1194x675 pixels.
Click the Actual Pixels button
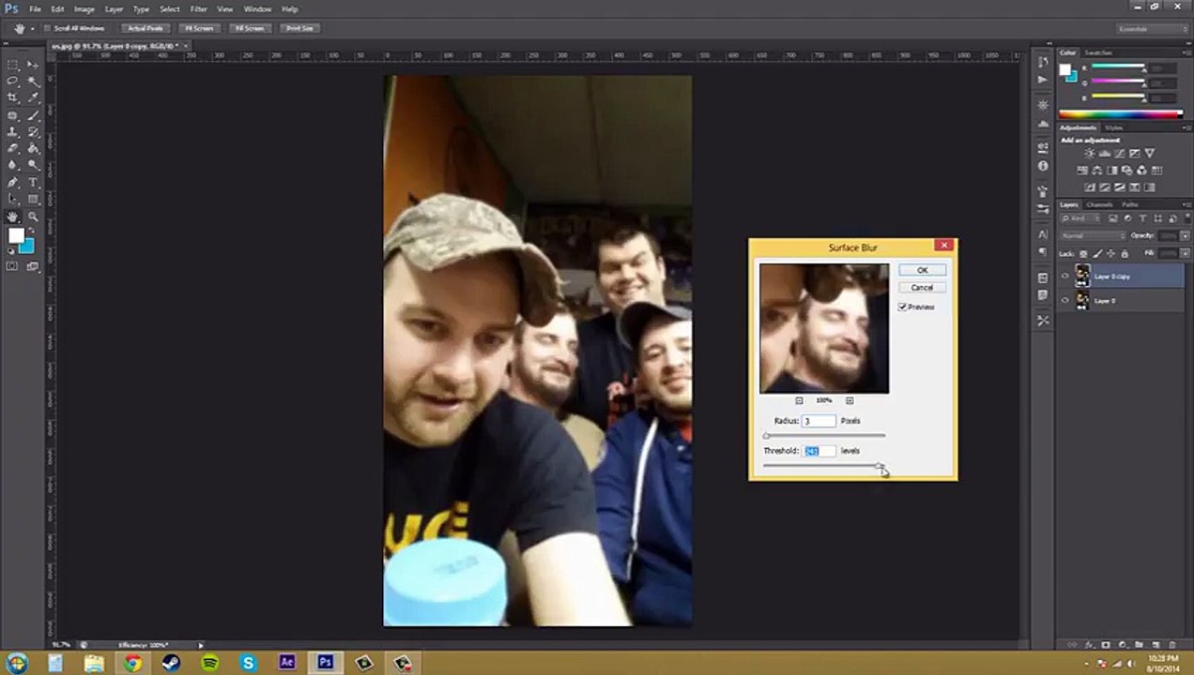tap(145, 28)
